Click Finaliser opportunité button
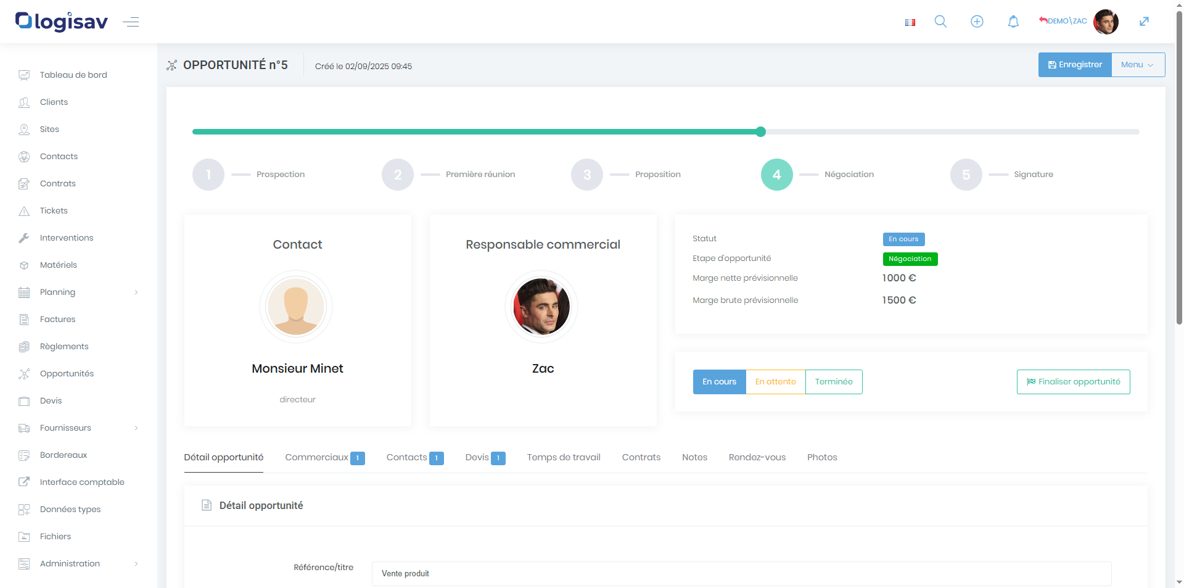Image resolution: width=1184 pixels, height=588 pixels. [1073, 382]
